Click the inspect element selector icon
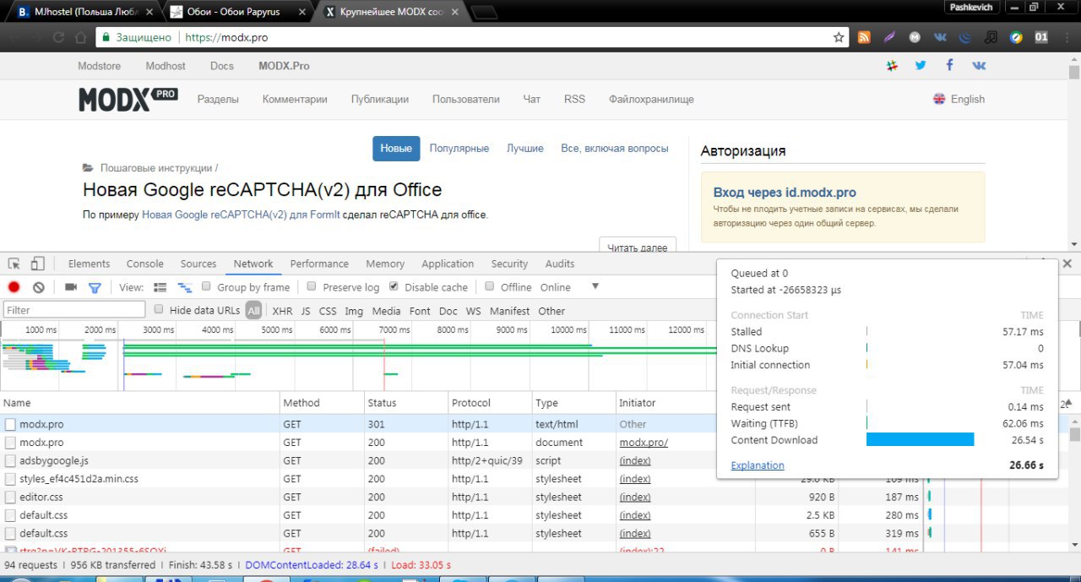Viewport: 1081px width, 582px height. (x=14, y=264)
